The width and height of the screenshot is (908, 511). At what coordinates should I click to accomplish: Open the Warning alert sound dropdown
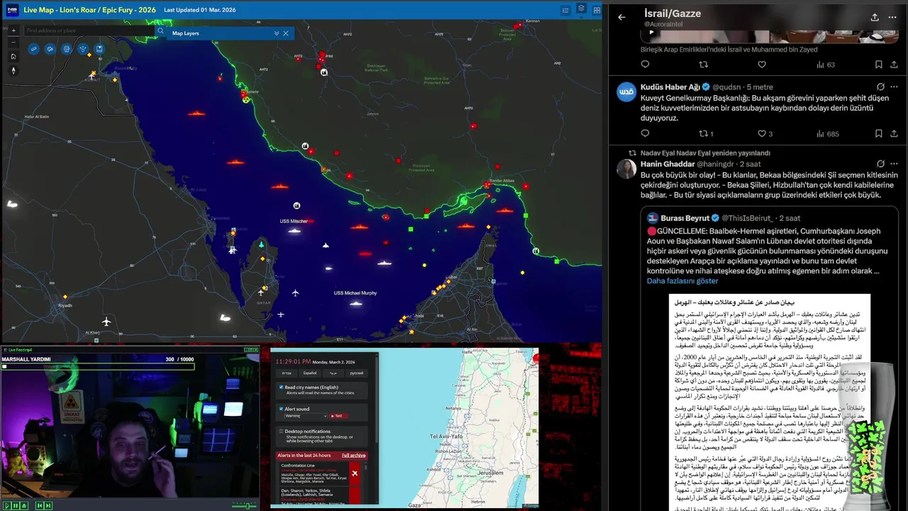point(306,416)
